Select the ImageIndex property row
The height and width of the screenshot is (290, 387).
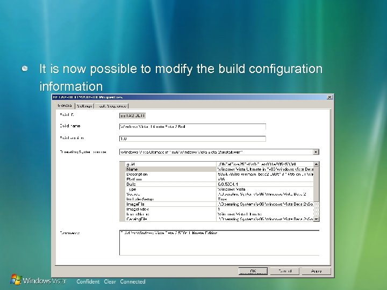pyautogui.click(x=219, y=209)
